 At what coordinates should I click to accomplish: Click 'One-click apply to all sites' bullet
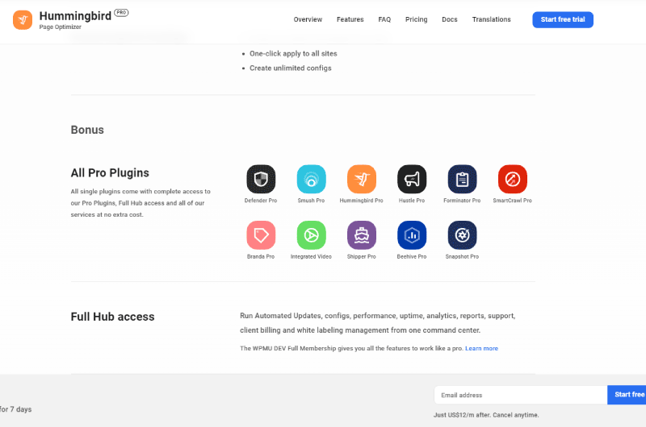point(293,54)
